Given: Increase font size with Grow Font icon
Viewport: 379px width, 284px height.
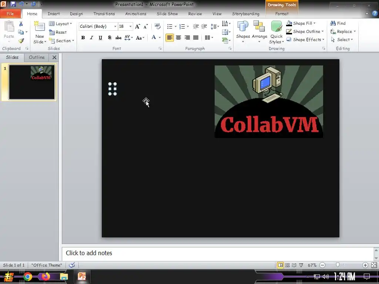Looking at the screenshot, I should (137, 26).
